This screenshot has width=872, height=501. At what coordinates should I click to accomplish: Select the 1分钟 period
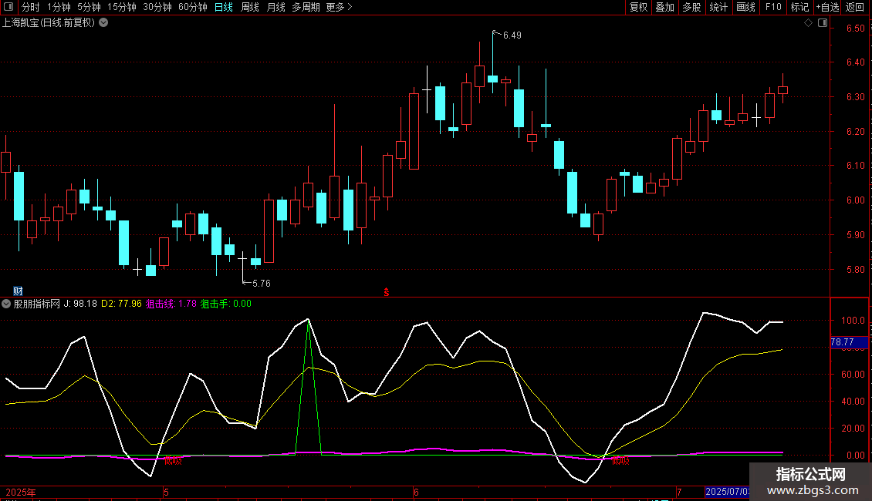(x=59, y=7)
